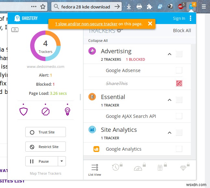The height and width of the screenshot is (188, 210).
Task: Click the Google AJAX Search API name
Action: 131,116
